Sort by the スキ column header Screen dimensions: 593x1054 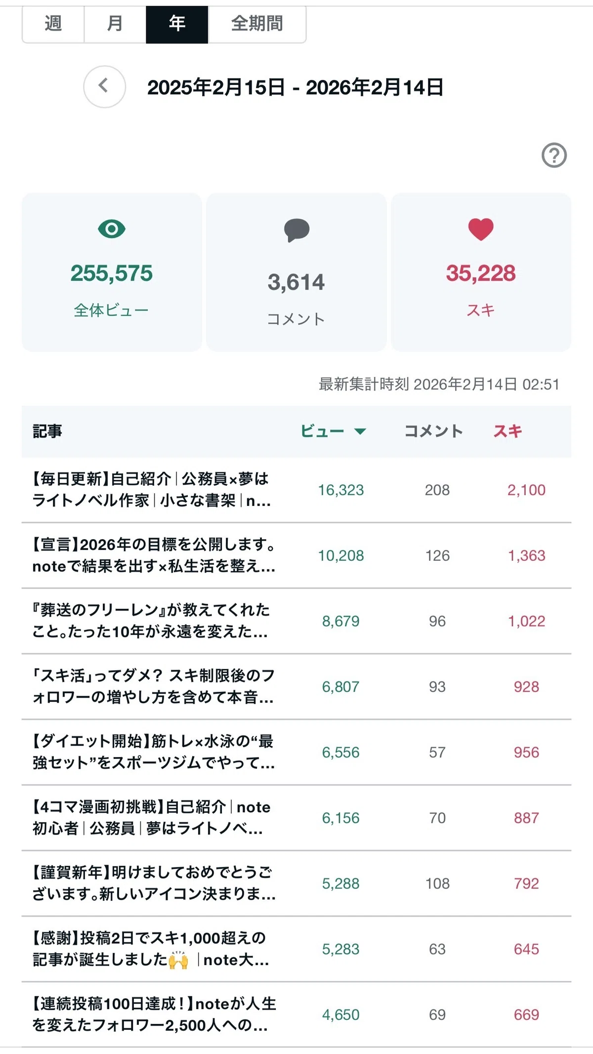point(508,431)
